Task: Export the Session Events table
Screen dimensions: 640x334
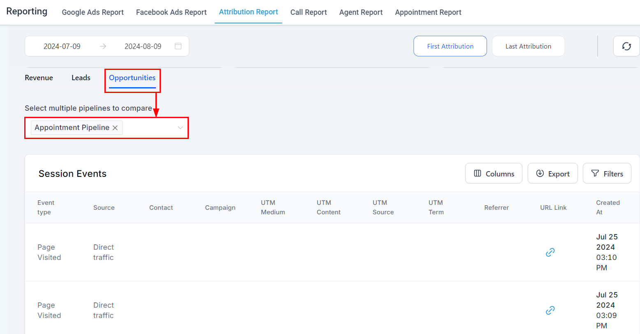Action: 552,174
